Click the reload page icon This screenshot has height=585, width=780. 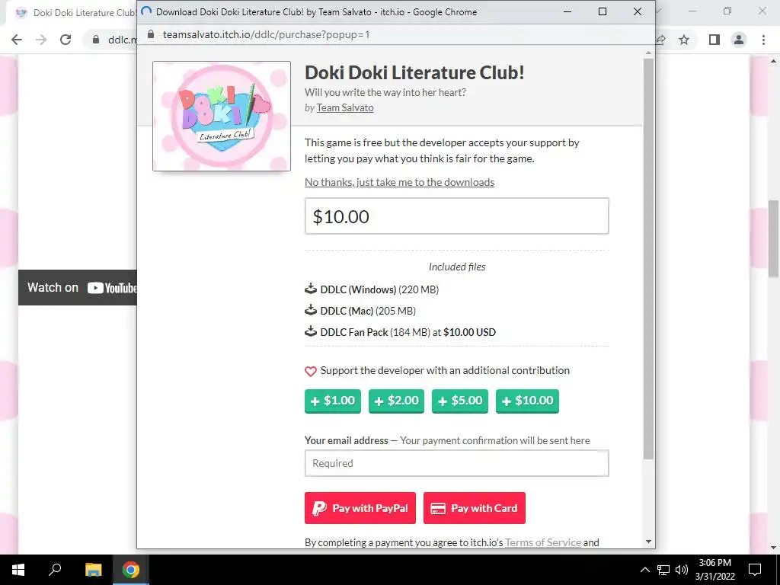pyautogui.click(x=66, y=40)
